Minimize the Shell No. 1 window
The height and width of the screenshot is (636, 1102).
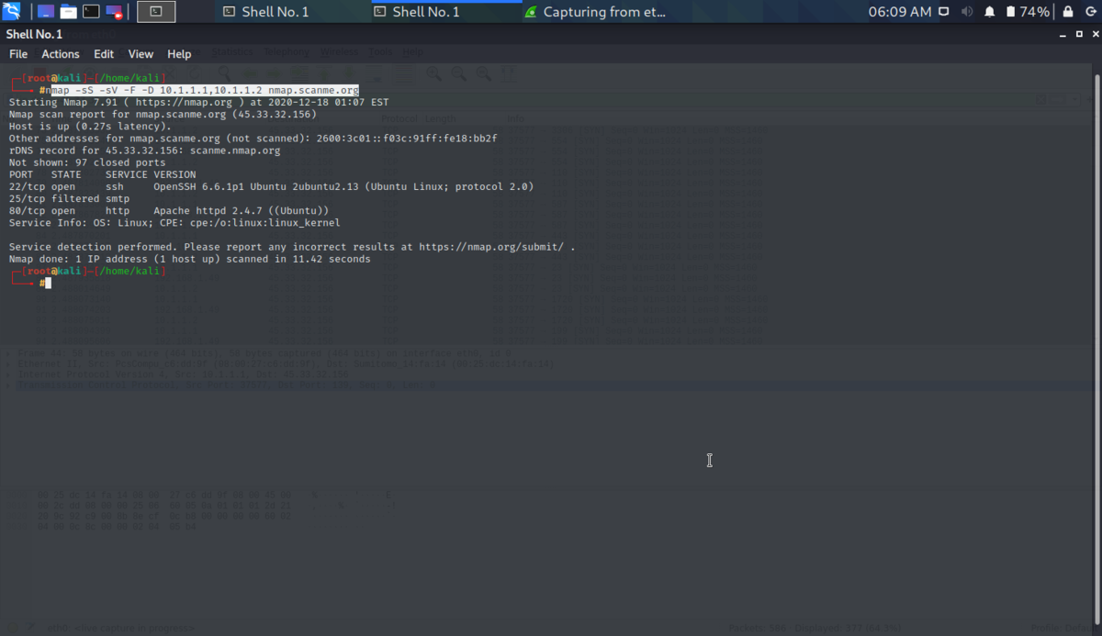[x=1062, y=34]
